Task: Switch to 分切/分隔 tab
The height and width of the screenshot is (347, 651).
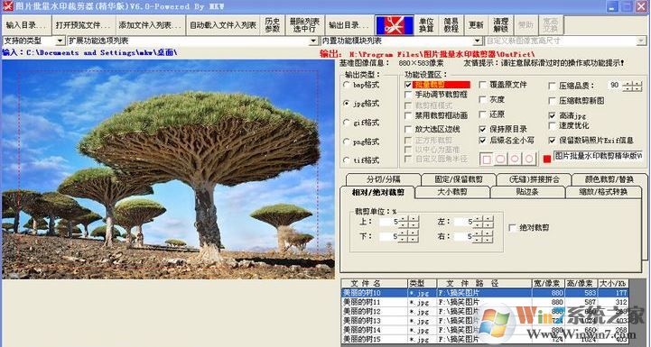Action: pyautogui.click(x=383, y=179)
